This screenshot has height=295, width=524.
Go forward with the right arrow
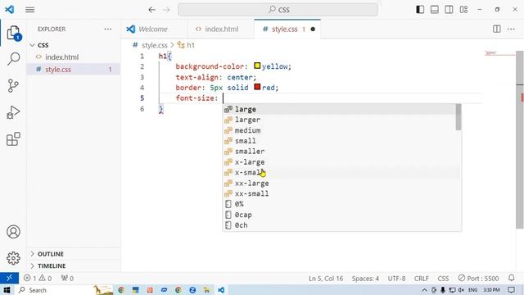click(x=166, y=10)
